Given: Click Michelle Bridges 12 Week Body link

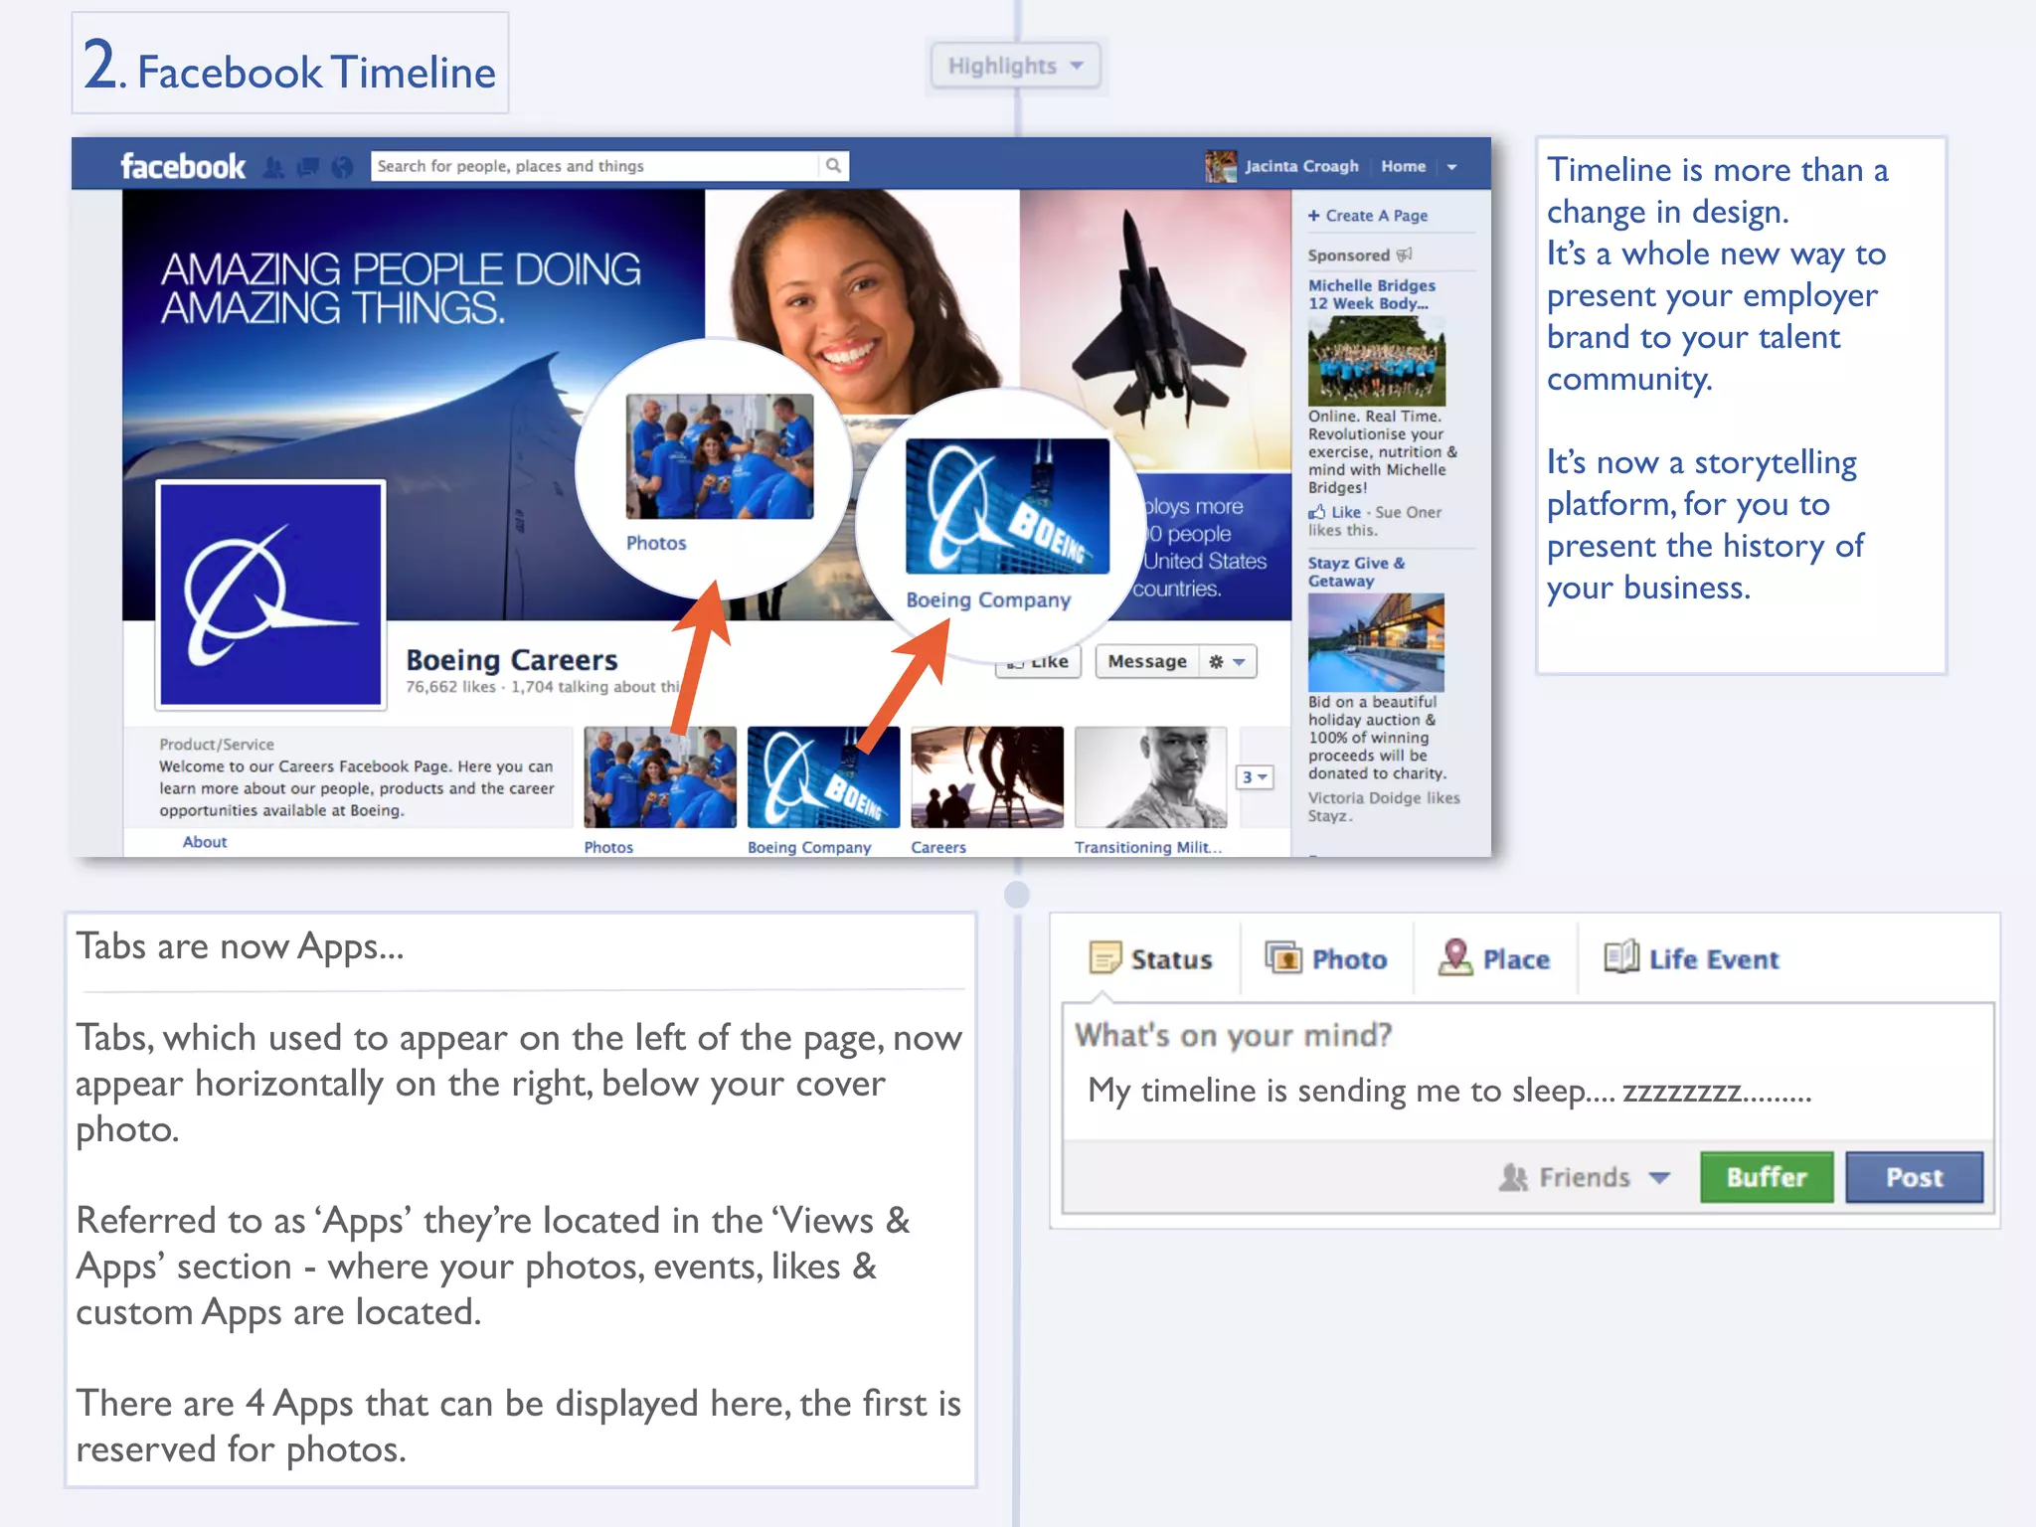Looking at the screenshot, I should click(1372, 294).
